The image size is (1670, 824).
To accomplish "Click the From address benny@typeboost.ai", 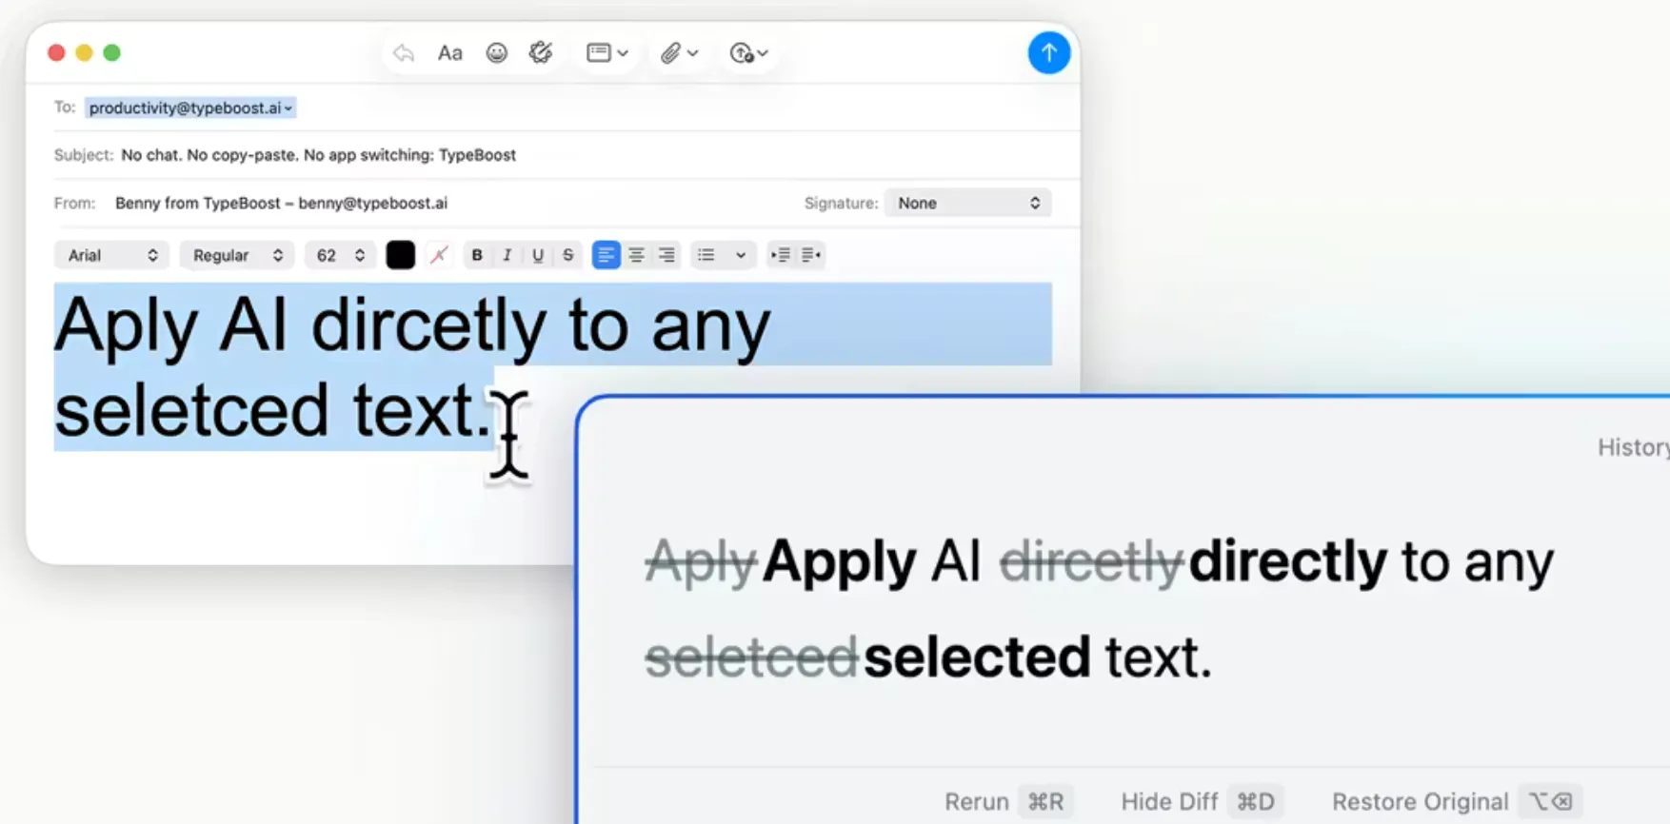I will pos(372,203).
